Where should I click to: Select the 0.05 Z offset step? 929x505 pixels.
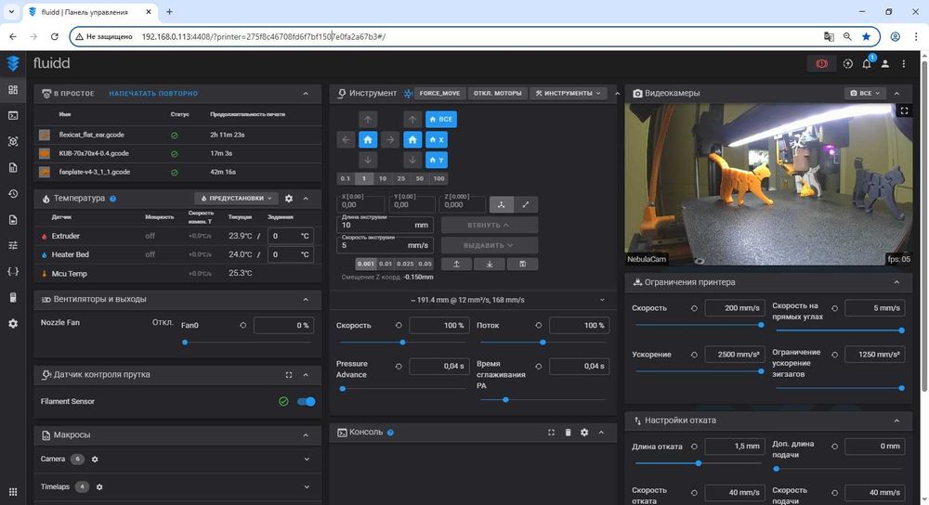click(425, 264)
